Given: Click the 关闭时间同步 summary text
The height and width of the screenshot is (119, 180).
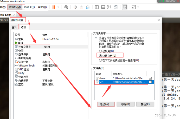Looking at the screenshot, I should [x=50, y=65].
